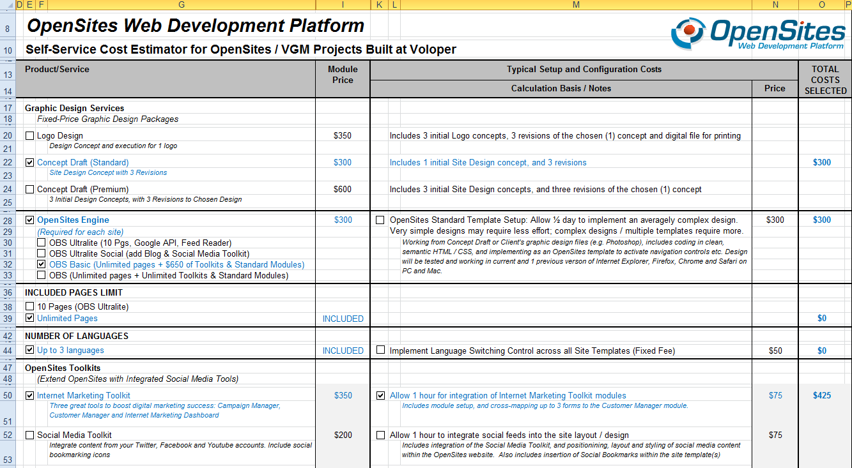
Task: Click the Product/Service column heading
Action: (x=57, y=69)
